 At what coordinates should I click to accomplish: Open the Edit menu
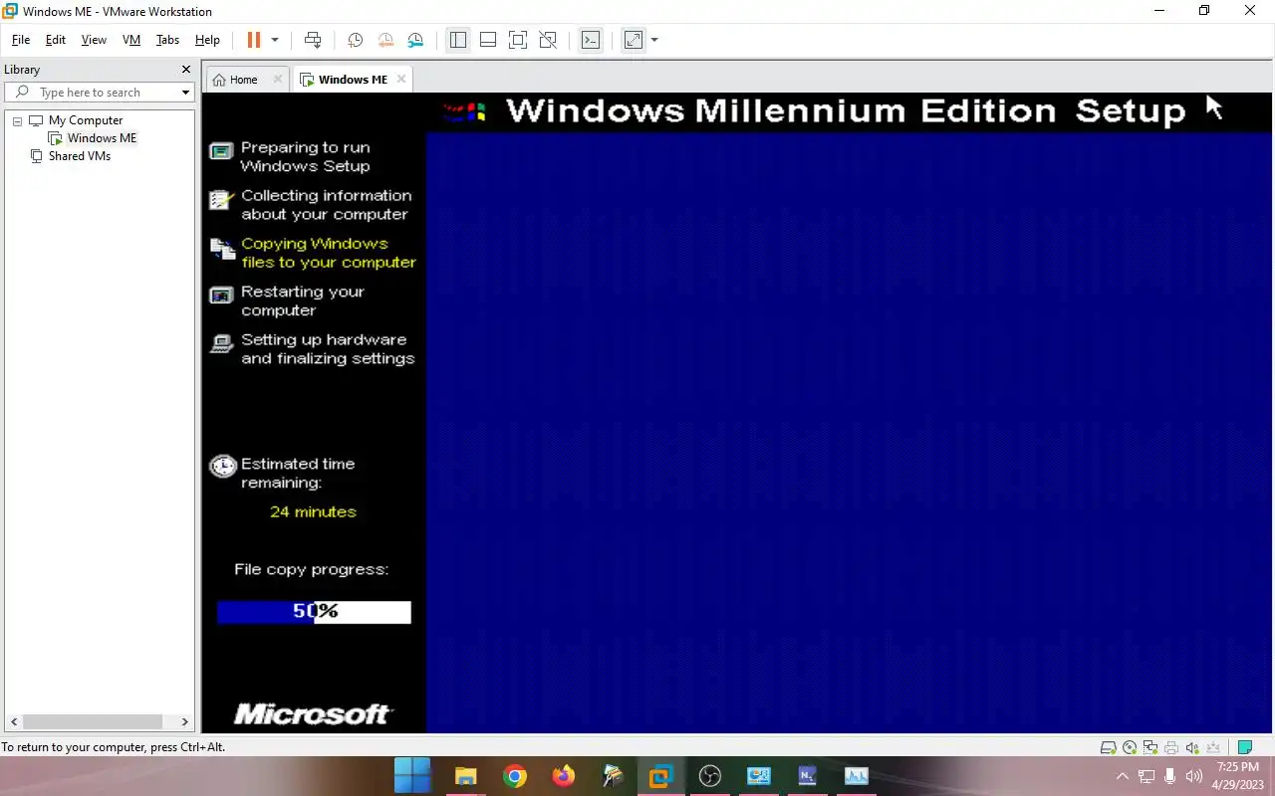pyautogui.click(x=56, y=40)
